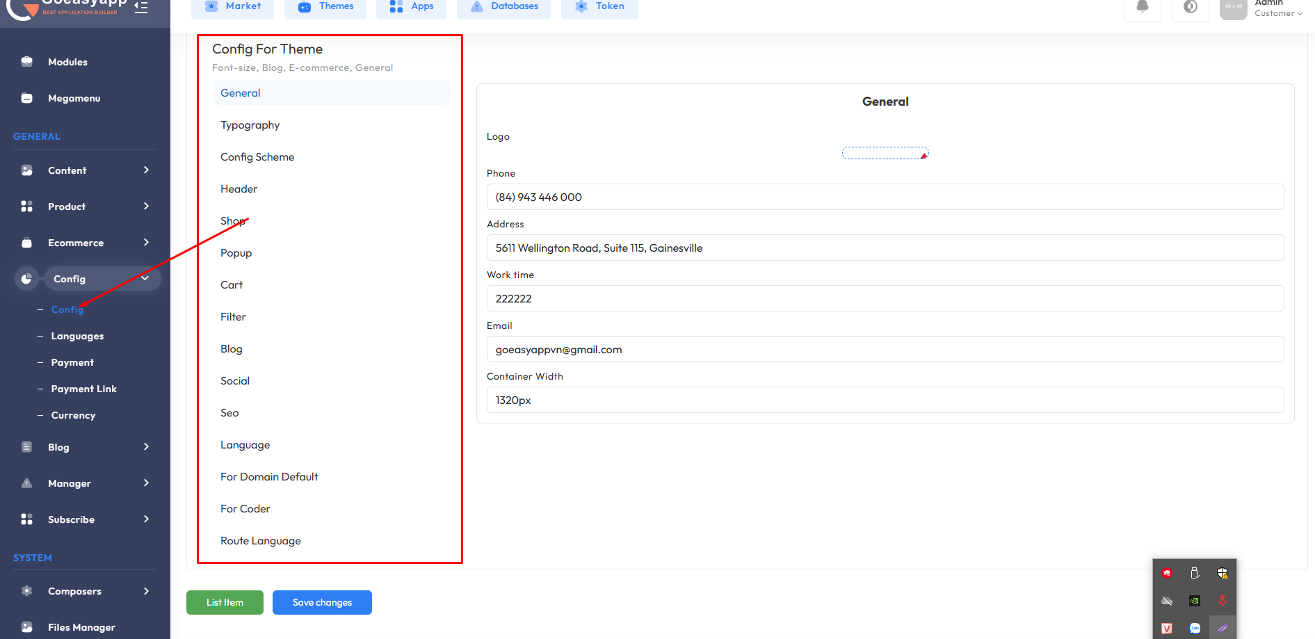Switch to the Seo settings tab
This screenshot has width=1315, height=639.
coord(229,413)
